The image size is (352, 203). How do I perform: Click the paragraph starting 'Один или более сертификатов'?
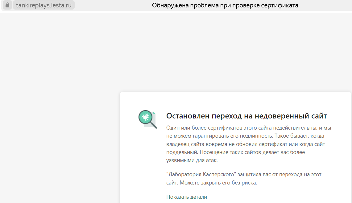(249, 144)
